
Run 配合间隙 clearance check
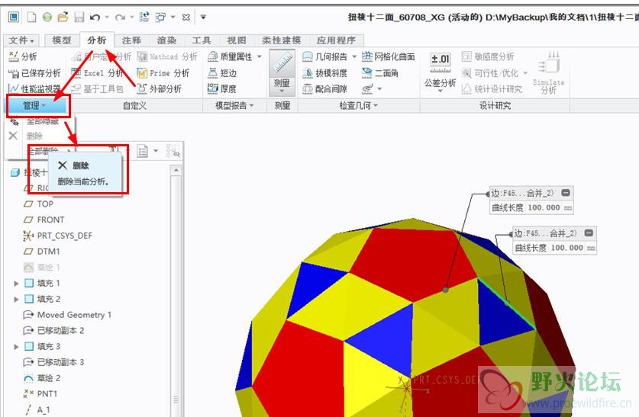[x=324, y=88]
